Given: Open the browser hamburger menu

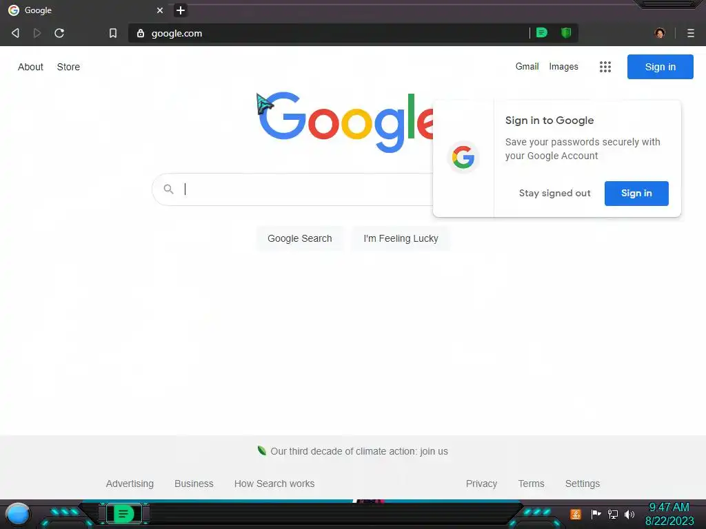Looking at the screenshot, I should pyautogui.click(x=691, y=33).
